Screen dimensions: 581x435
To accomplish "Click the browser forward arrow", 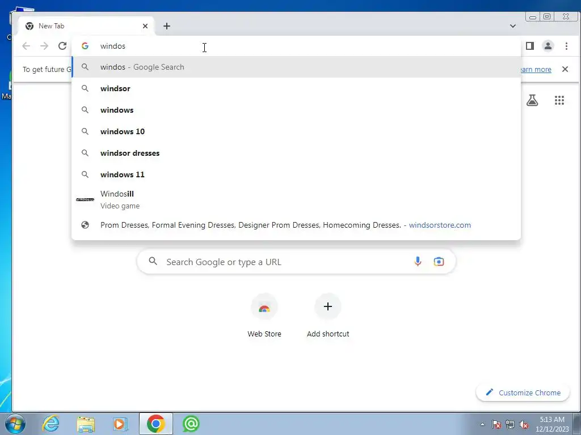I will point(44,46).
